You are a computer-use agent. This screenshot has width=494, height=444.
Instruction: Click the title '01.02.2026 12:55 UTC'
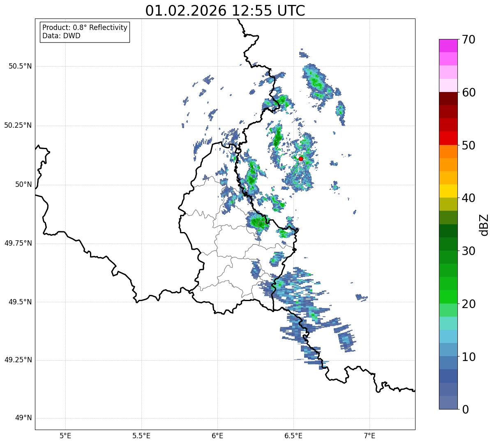click(225, 11)
